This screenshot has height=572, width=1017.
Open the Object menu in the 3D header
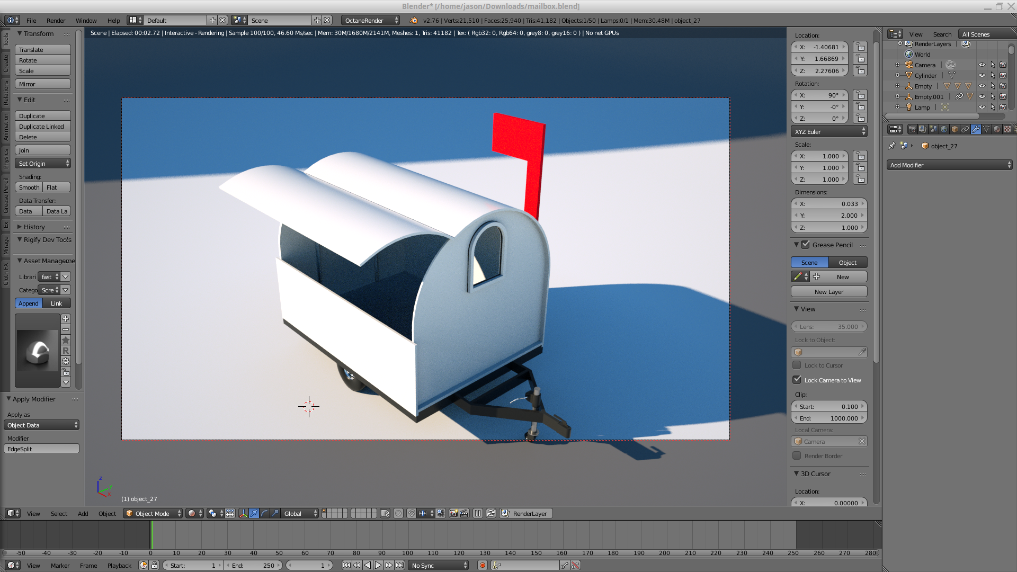click(x=107, y=514)
